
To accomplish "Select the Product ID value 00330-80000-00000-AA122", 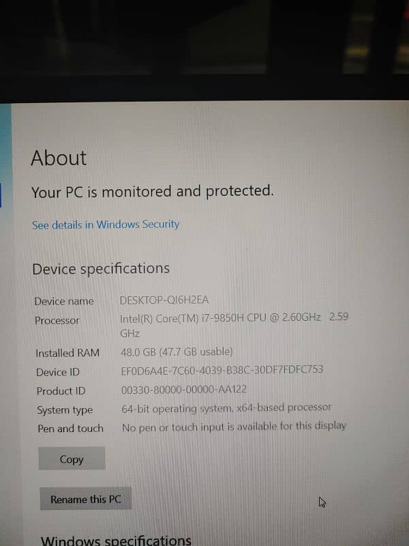I will [x=184, y=389].
